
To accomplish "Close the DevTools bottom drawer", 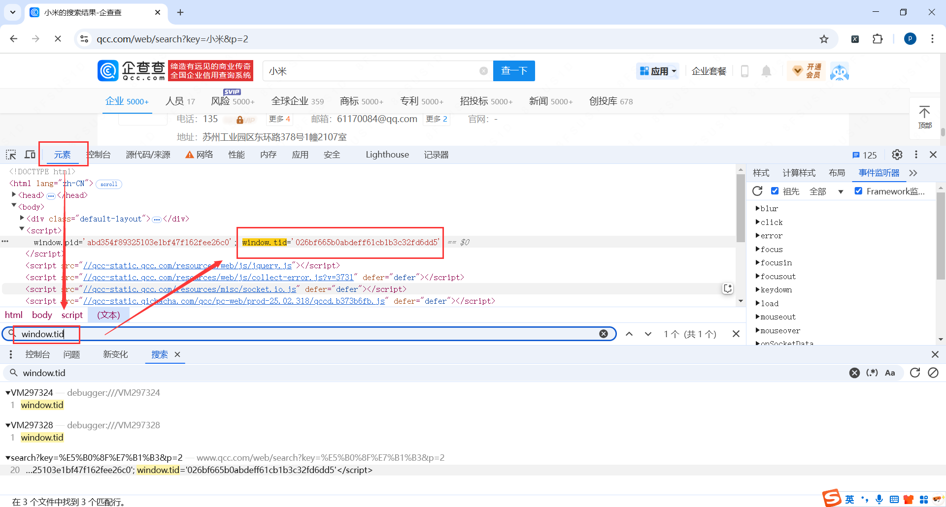I will point(935,354).
